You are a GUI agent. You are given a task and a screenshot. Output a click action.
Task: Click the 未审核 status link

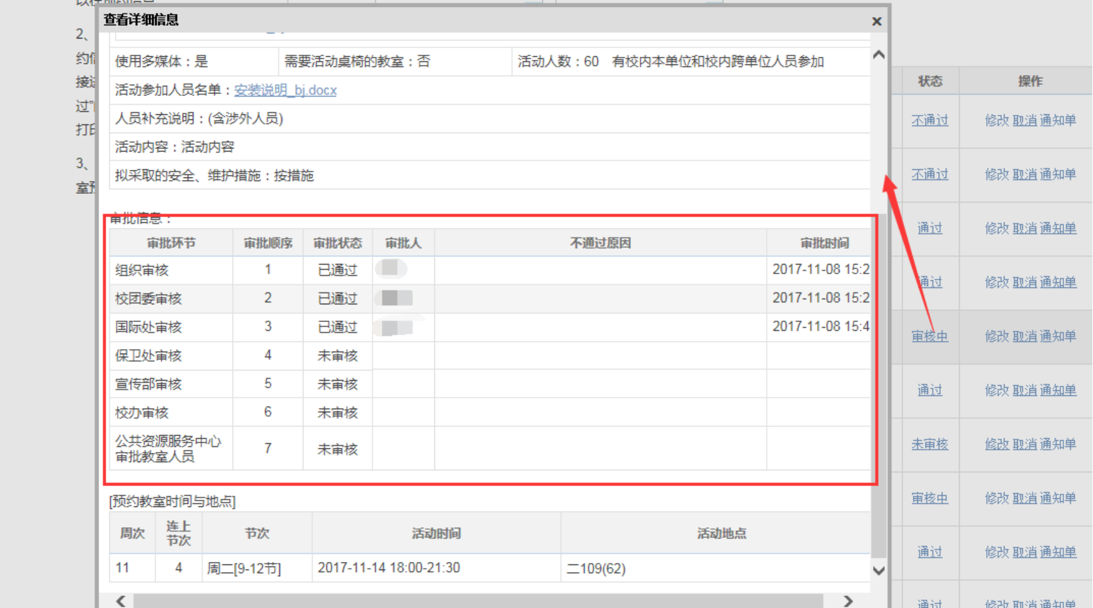929,444
